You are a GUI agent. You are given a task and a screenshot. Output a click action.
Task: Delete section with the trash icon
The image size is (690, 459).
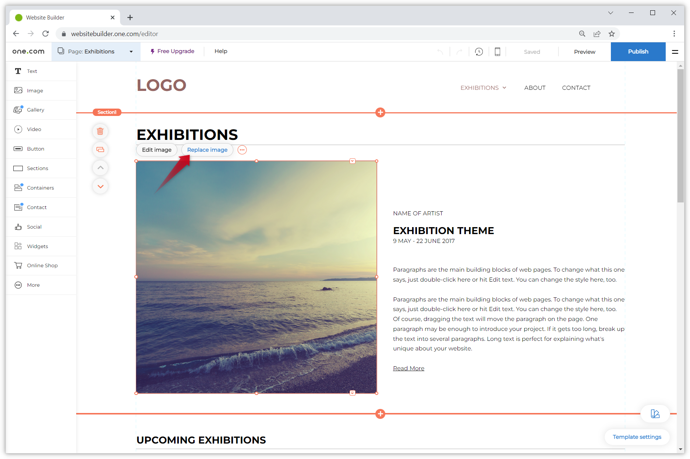click(100, 131)
